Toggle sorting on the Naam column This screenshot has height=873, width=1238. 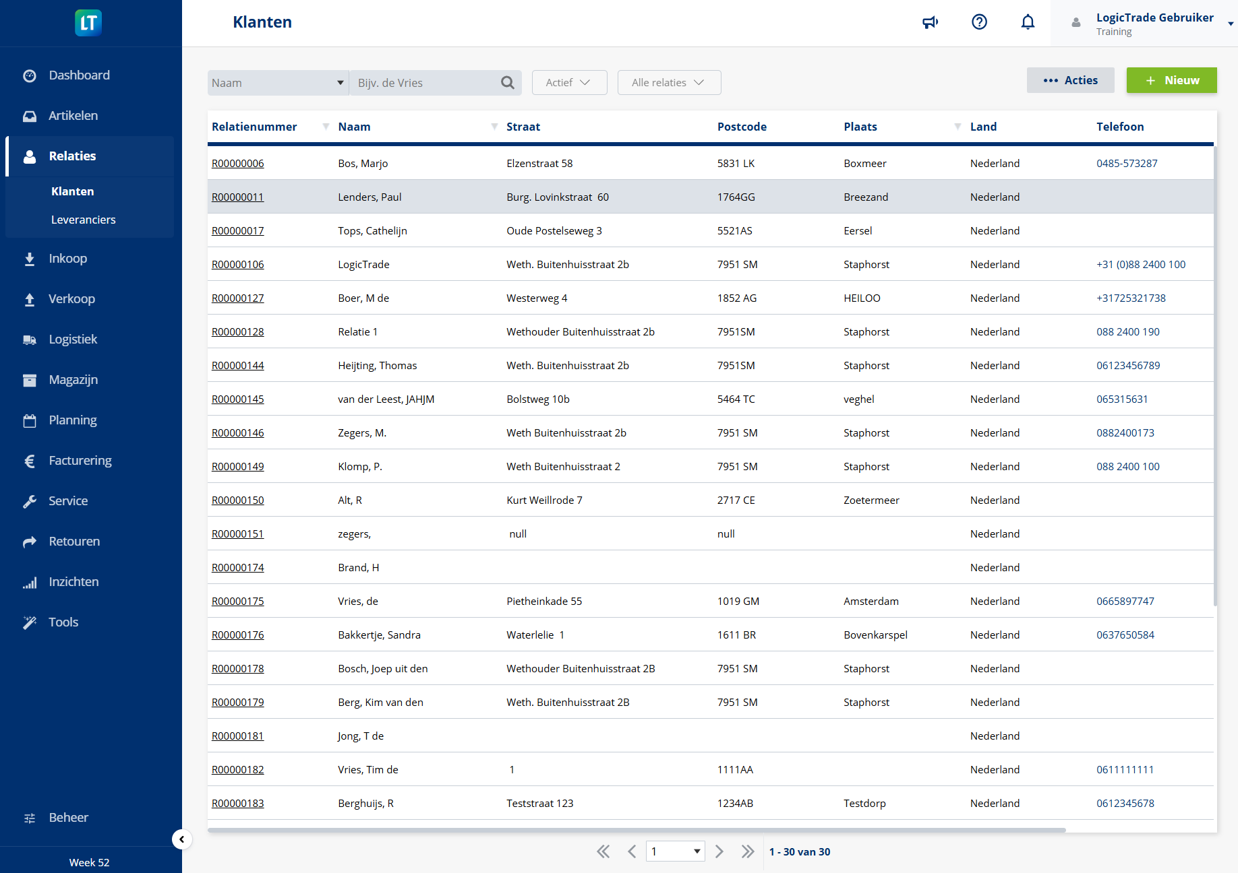click(355, 126)
